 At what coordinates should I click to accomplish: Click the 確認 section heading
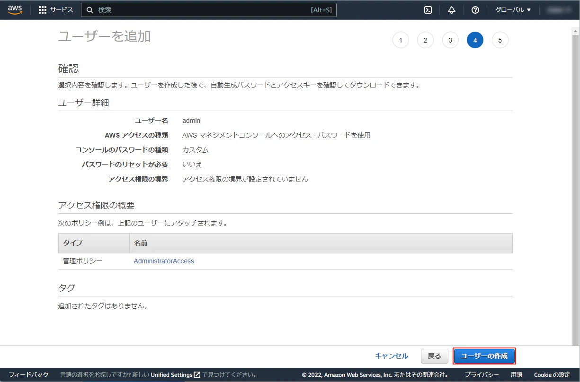(x=68, y=69)
